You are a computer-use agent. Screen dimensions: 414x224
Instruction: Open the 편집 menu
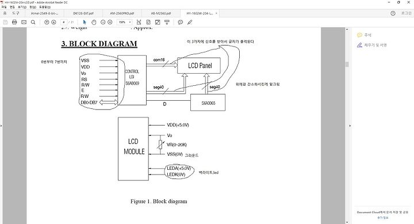pos(12,7)
